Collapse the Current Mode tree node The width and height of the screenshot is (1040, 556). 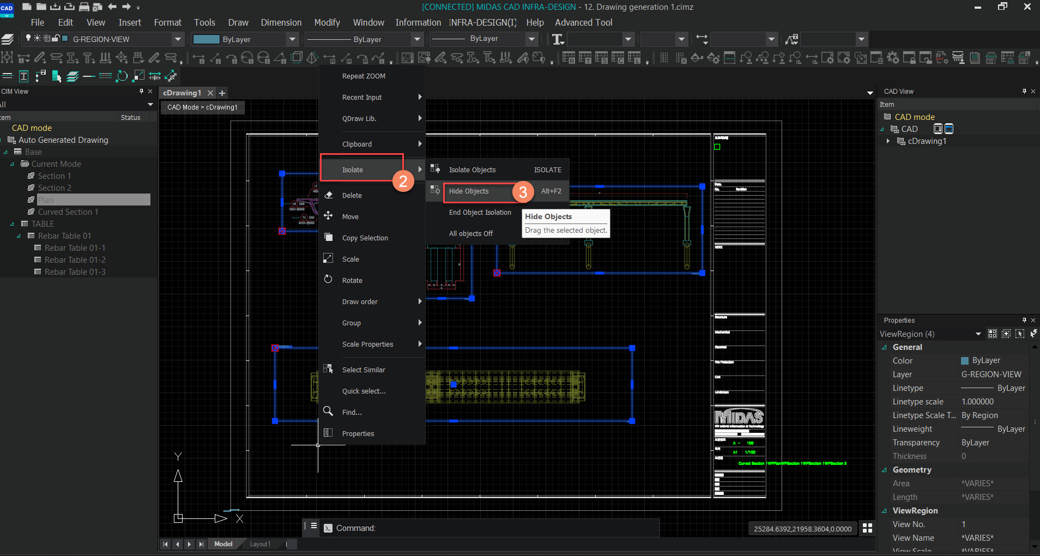click(x=12, y=164)
